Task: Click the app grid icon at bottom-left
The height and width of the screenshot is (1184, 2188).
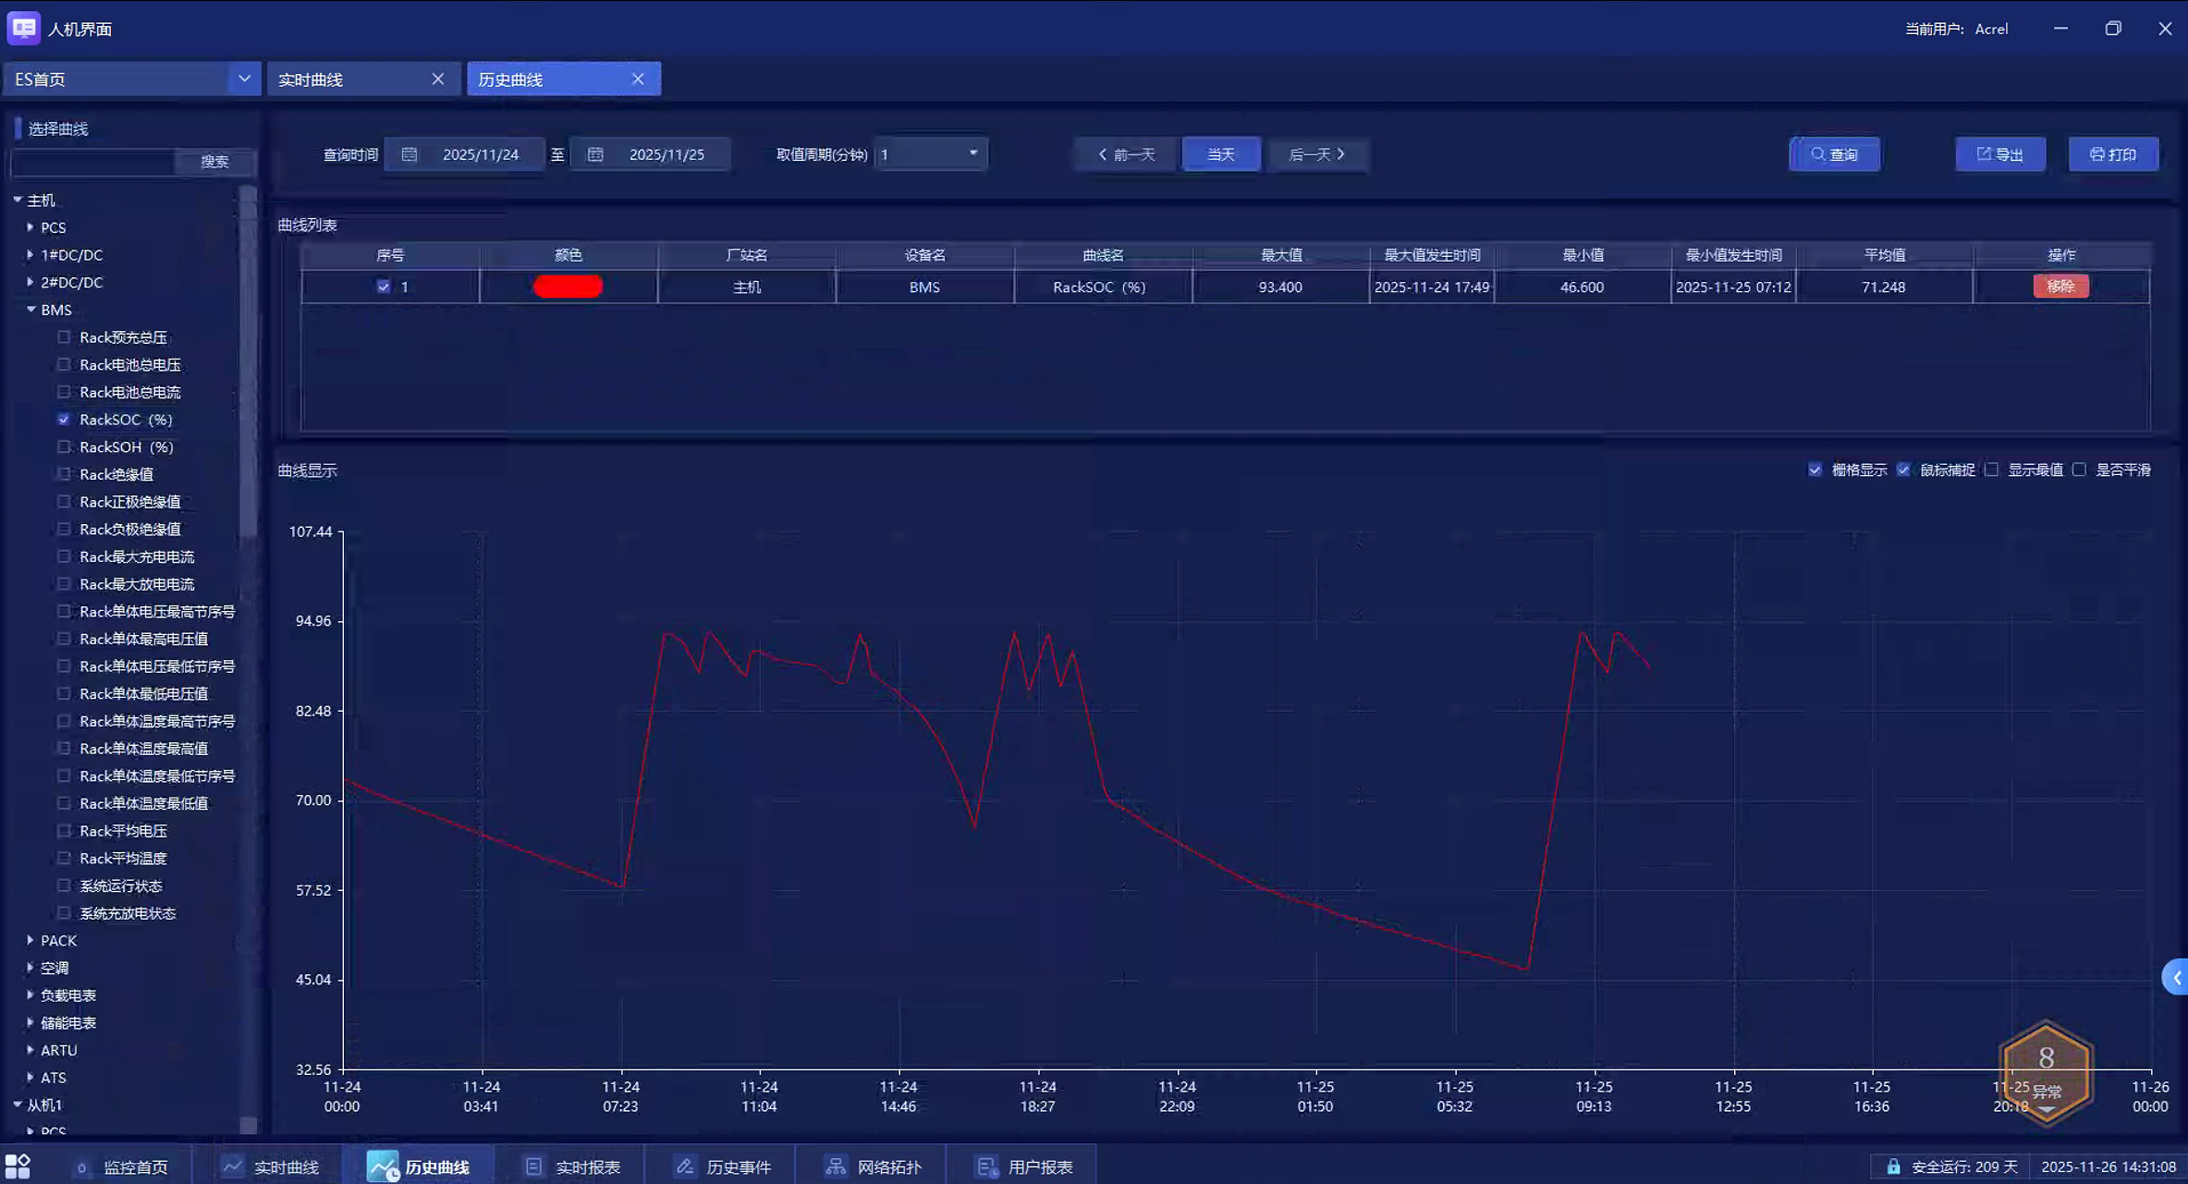Action: click(18, 1166)
